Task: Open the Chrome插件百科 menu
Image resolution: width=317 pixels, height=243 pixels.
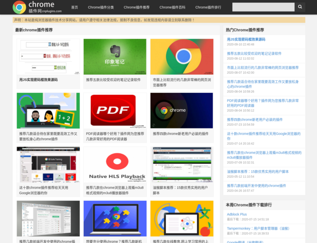Action: point(172,7)
